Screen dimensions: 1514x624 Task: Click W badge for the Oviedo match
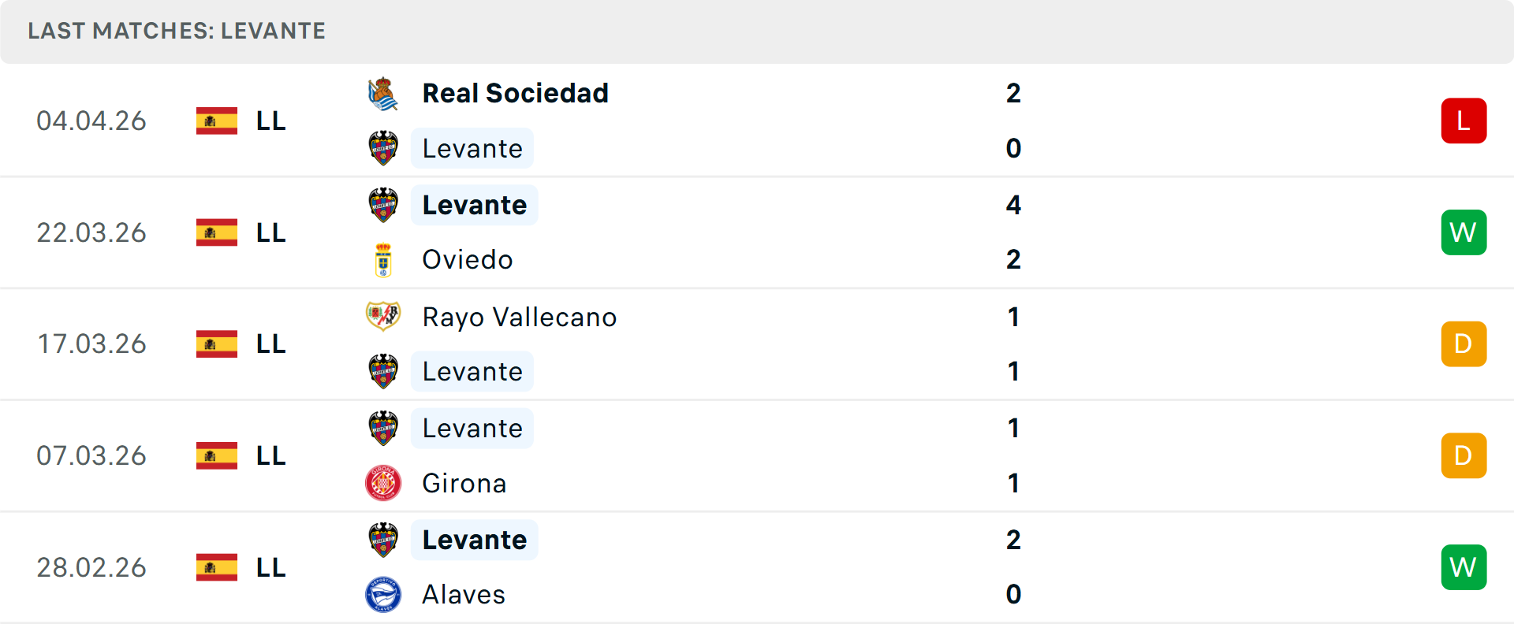coord(1464,232)
